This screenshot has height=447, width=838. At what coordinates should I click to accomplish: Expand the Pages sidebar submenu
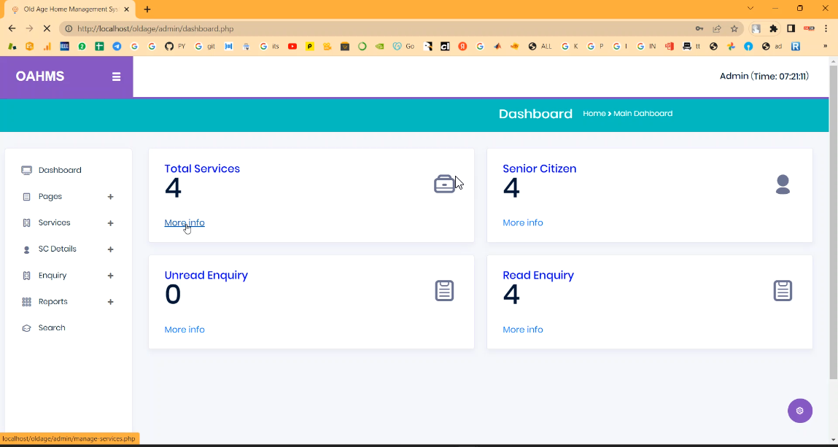(110, 197)
